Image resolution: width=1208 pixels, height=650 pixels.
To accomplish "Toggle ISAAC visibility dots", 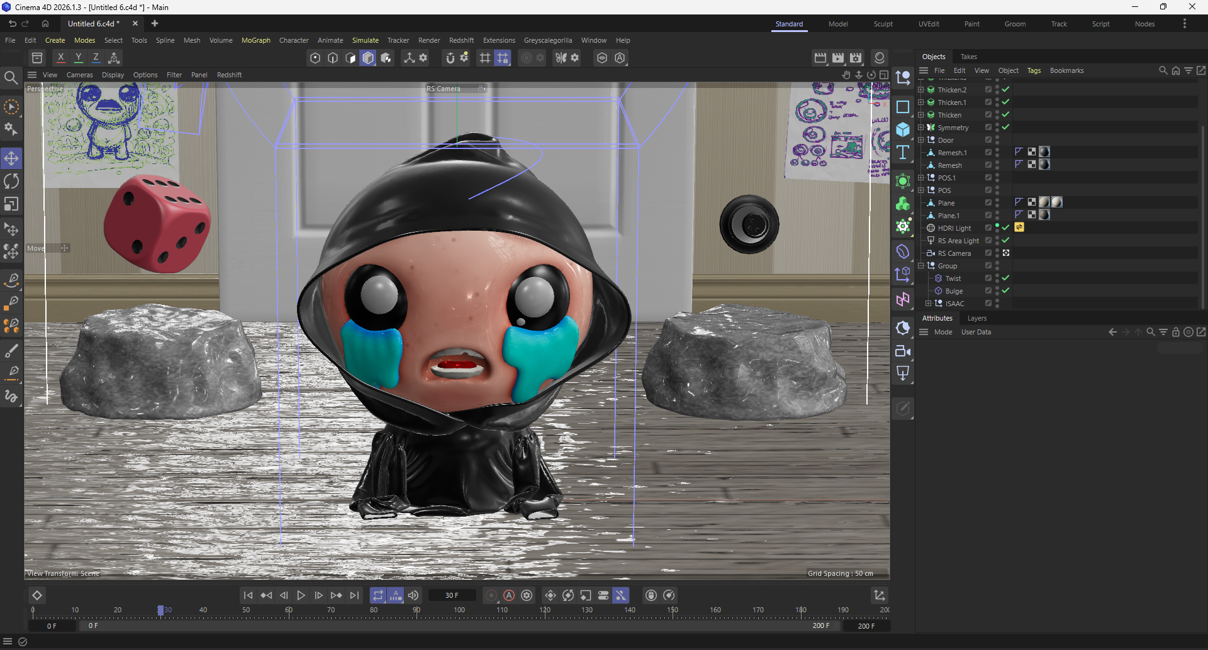I will (997, 303).
